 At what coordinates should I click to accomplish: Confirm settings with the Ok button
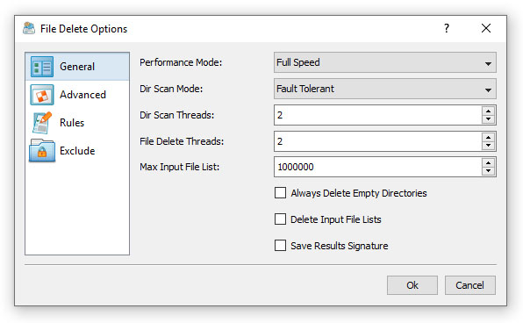412,285
